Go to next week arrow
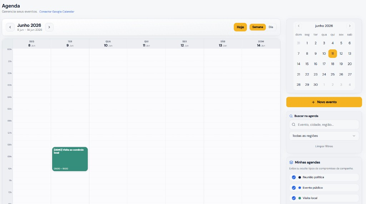This screenshot has height=204, width=366. coord(49,27)
